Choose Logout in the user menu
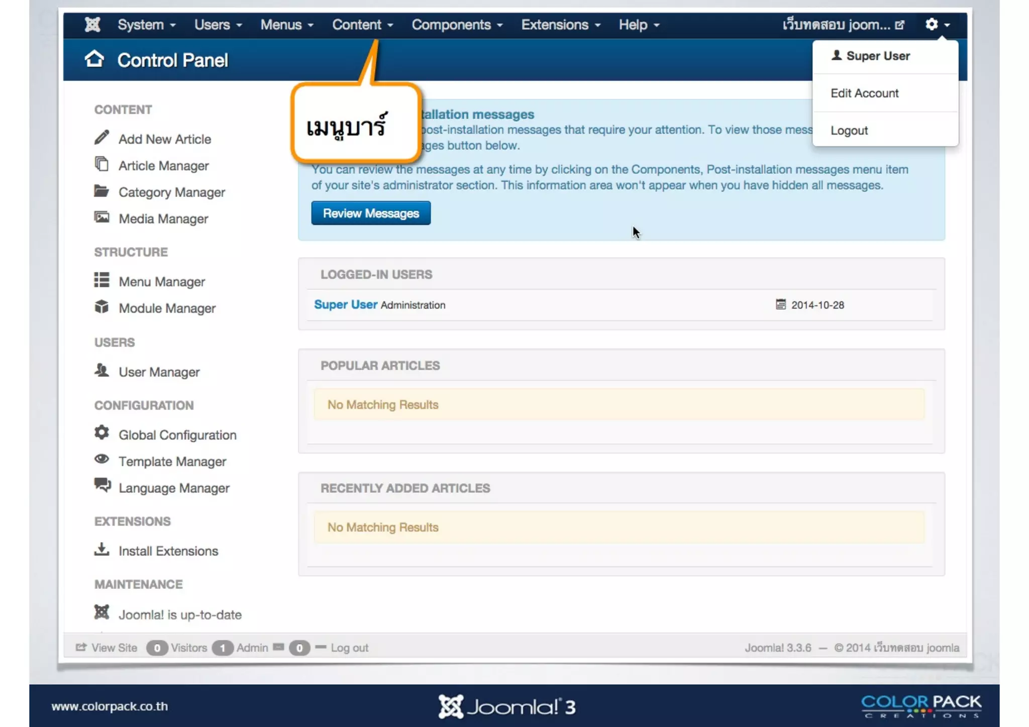Image resolution: width=1029 pixels, height=727 pixels. [849, 131]
